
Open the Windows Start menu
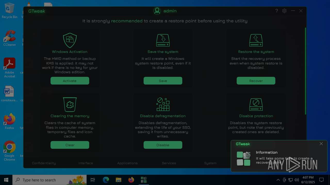[6, 180]
